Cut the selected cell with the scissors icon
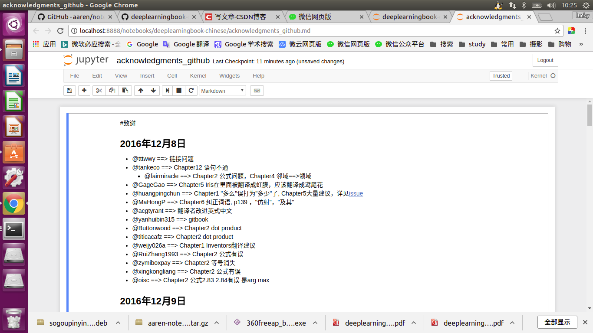Screen dimensions: 593x333 [99, 90]
